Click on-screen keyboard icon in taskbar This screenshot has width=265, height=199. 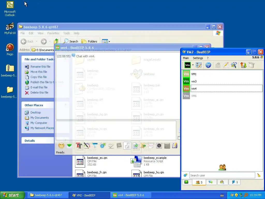222,195
